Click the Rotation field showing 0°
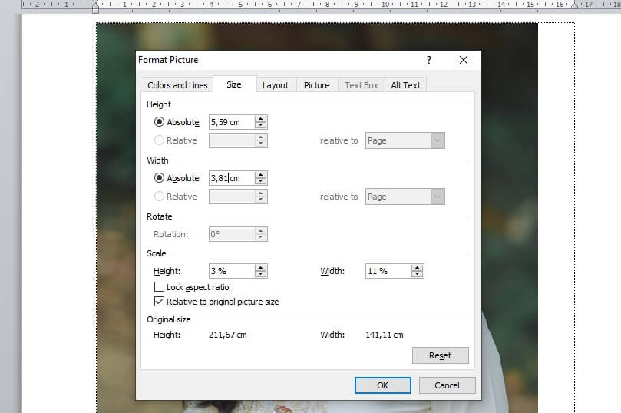The image size is (621, 413). click(232, 234)
